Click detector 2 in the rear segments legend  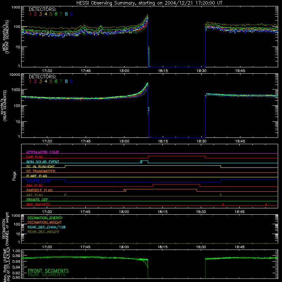point(36,81)
